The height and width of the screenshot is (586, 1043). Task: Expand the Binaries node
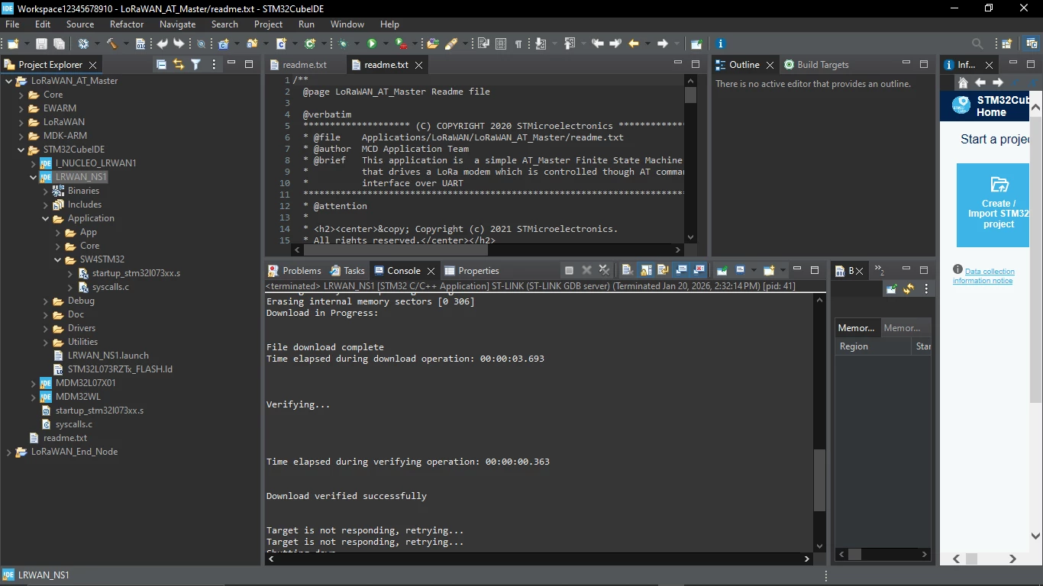point(46,191)
